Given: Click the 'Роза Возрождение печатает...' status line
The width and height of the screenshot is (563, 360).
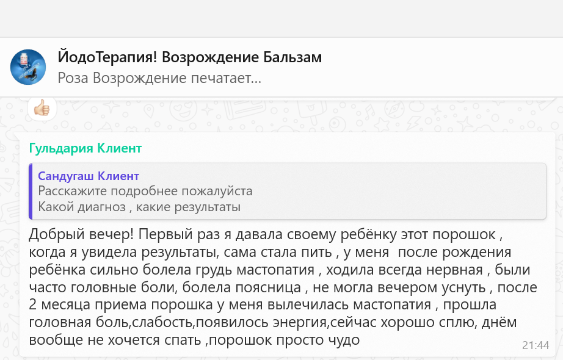Looking at the screenshot, I should point(159,78).
